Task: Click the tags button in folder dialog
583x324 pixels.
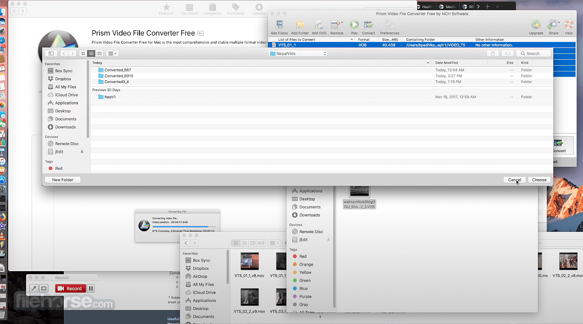Action: pyautogui.click(x=507, y=53)
